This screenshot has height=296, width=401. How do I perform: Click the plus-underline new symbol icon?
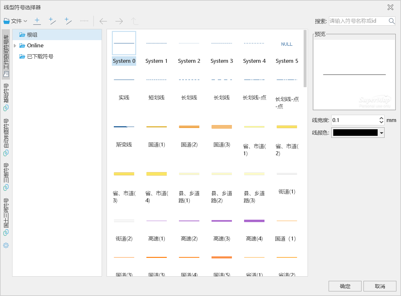point(37,21)
